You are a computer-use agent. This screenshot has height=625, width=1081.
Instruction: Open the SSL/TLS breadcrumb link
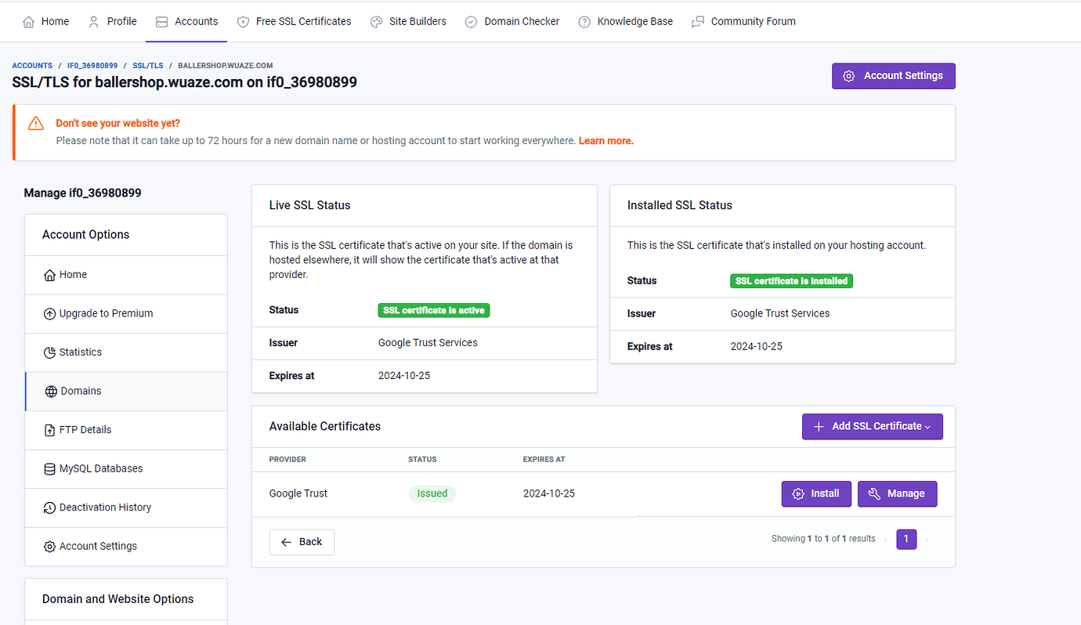click(147, 65)
